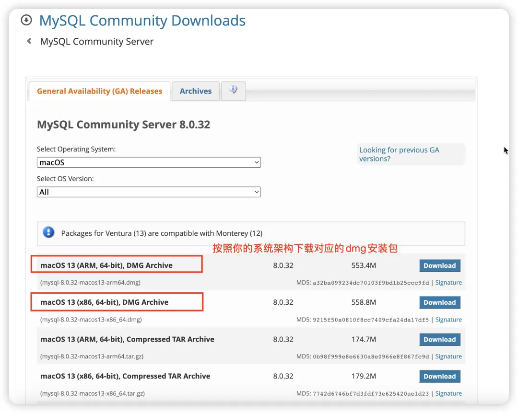
Task: Click the MySQL Community Server 8.0.32 heading
Action: point(124,125)
